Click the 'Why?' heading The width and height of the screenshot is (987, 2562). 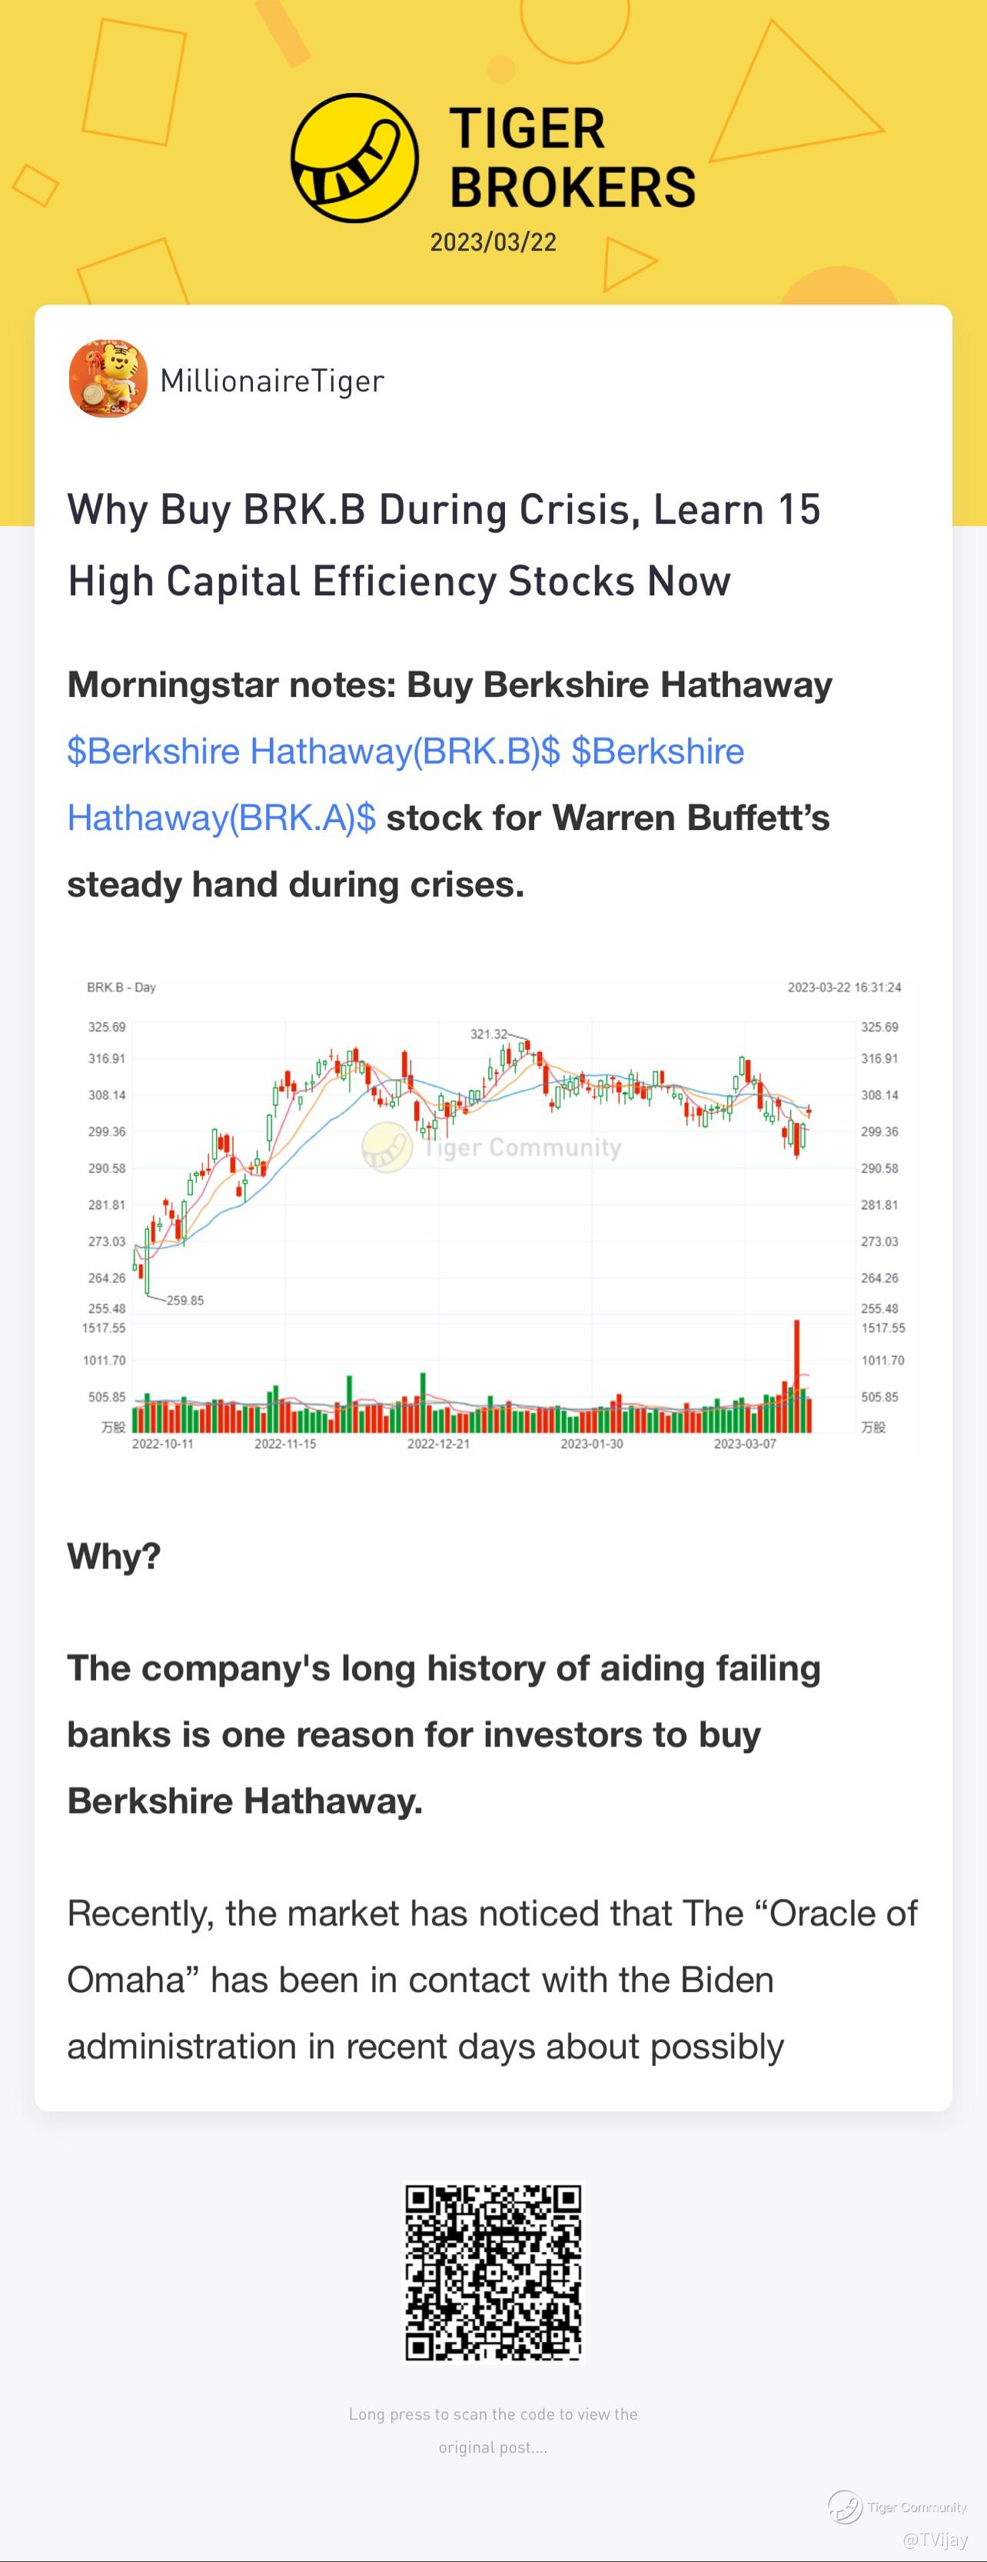pyautogui.click(x=113, y=1555)
